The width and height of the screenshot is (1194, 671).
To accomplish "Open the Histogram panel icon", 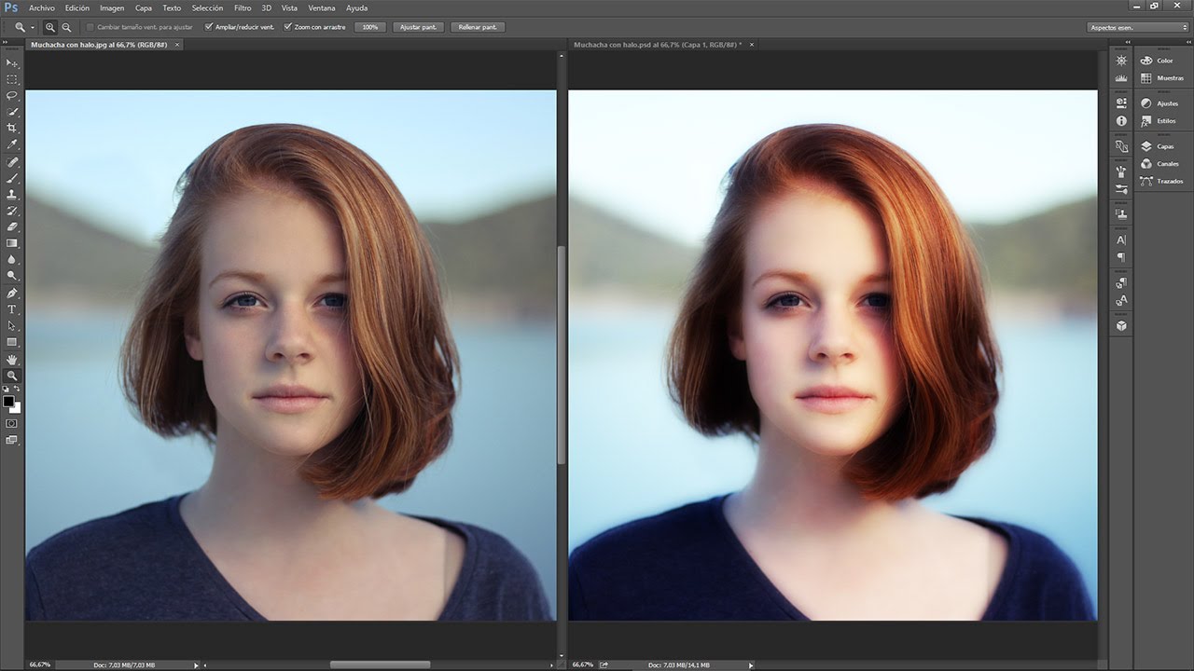I will tap(1121, 79).
